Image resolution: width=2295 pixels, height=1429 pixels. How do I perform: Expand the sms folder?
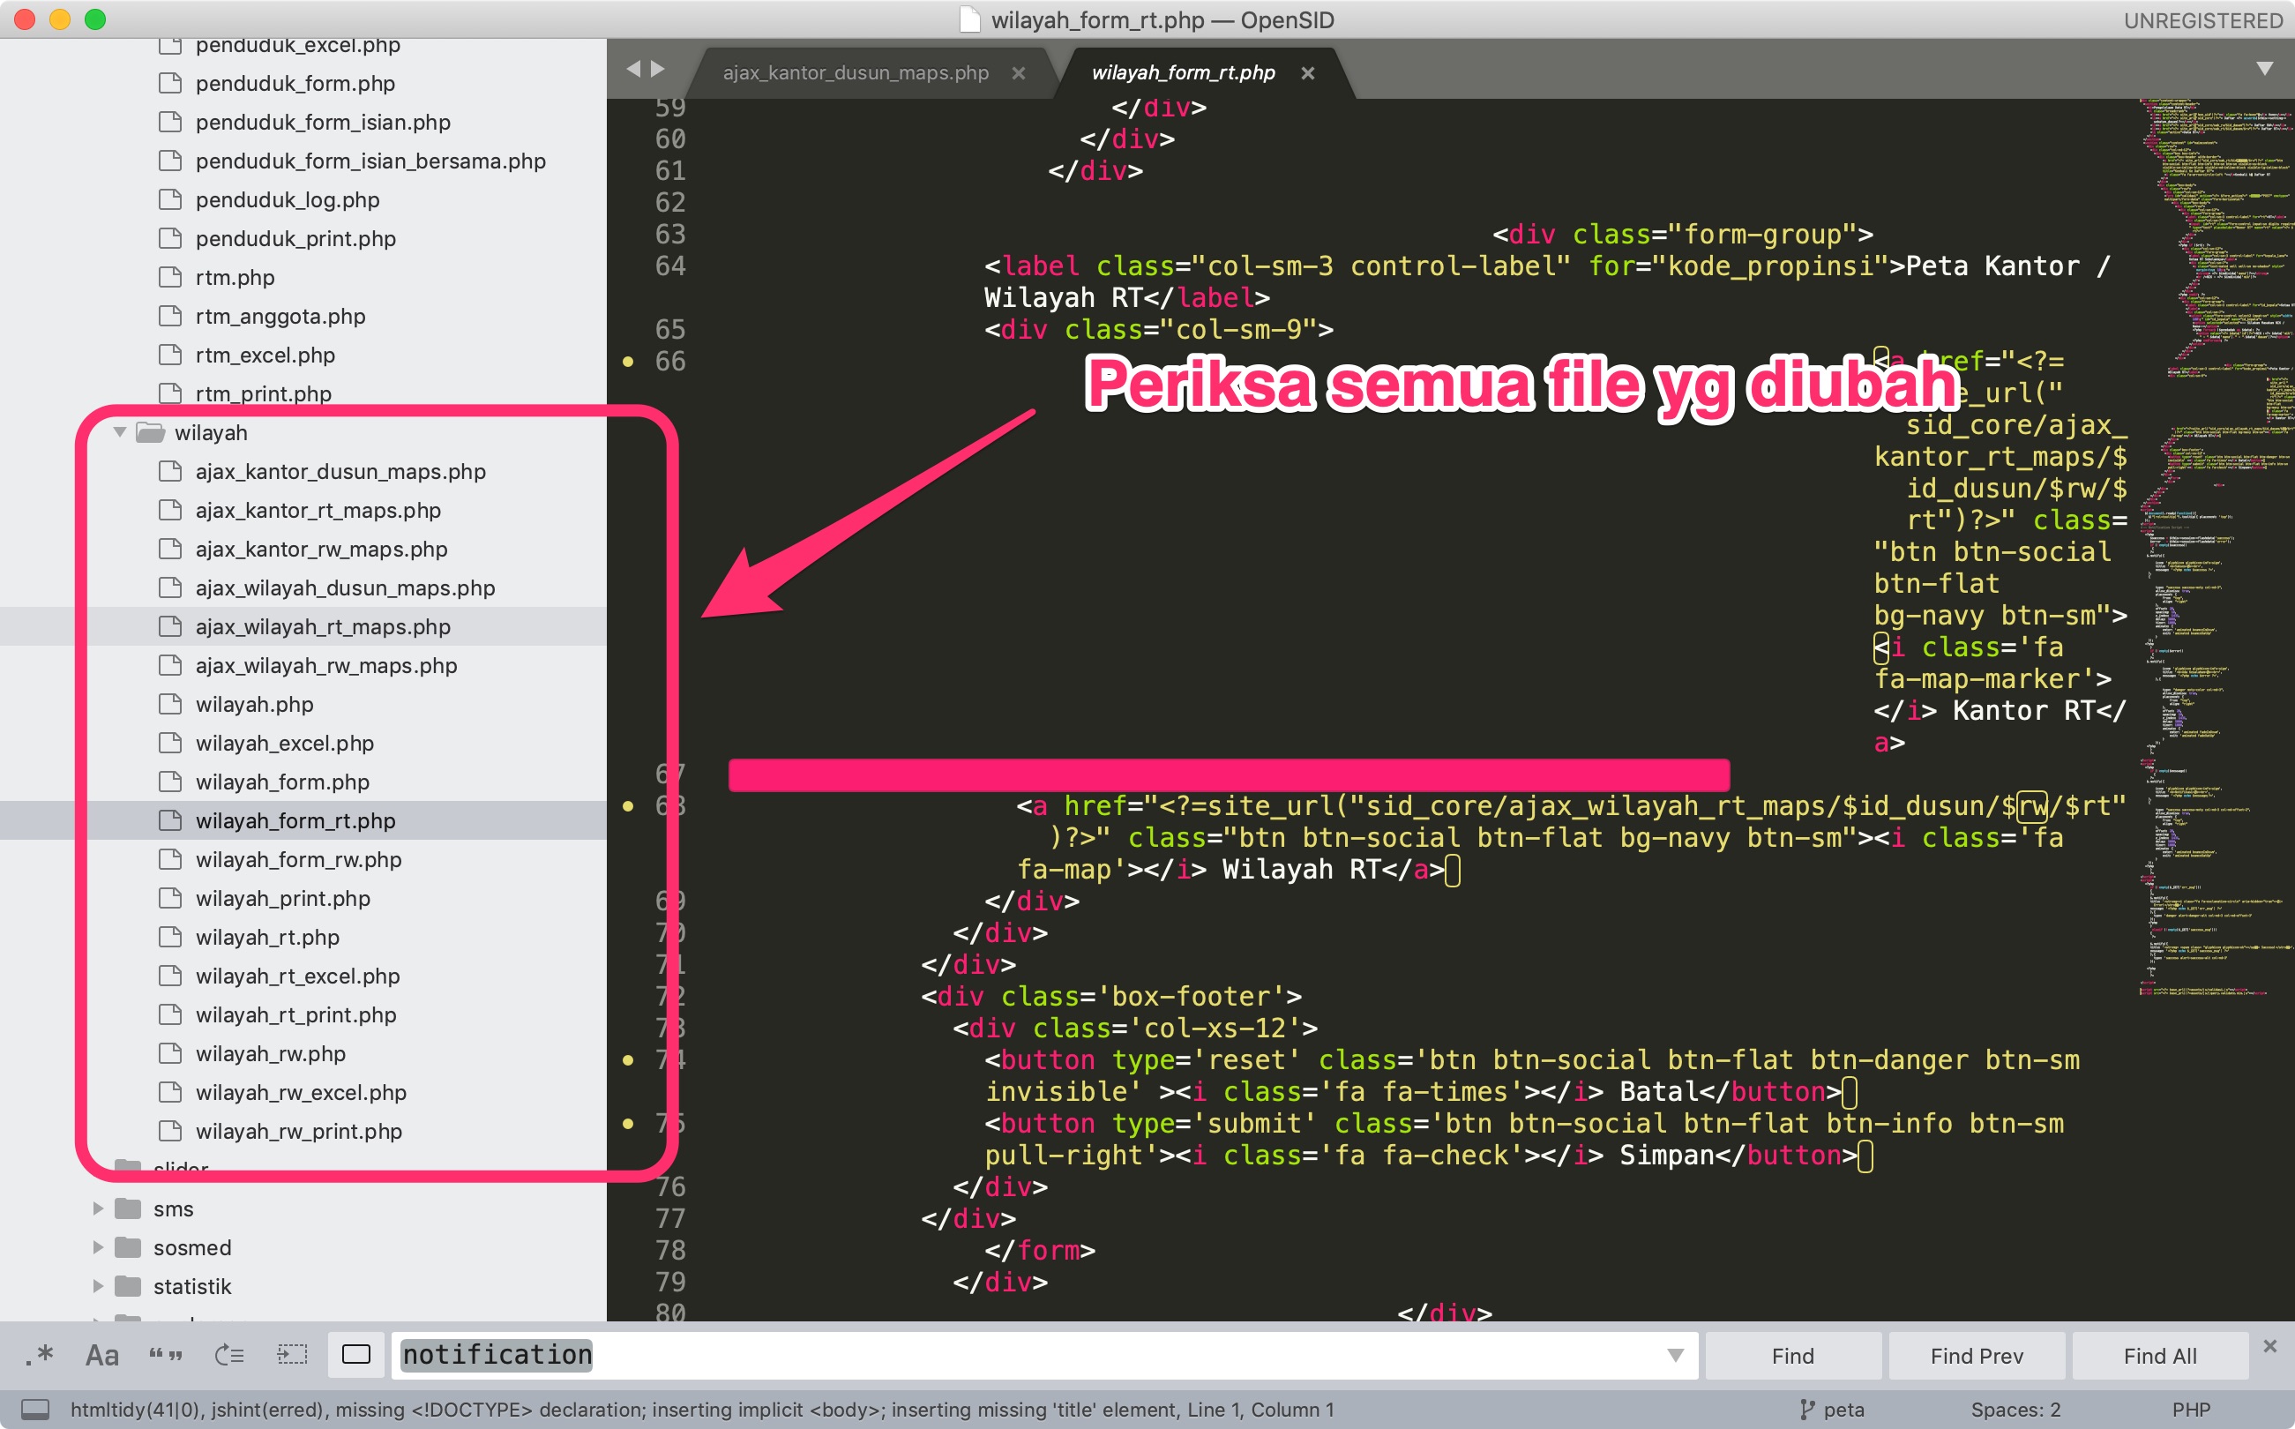tap(98, 1208)
